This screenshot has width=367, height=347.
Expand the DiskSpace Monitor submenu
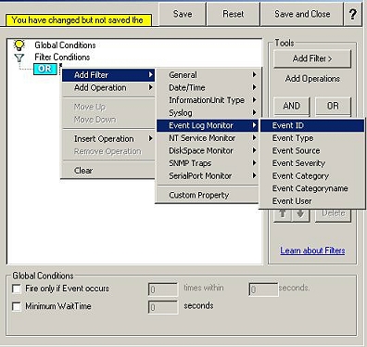(208, 150)
